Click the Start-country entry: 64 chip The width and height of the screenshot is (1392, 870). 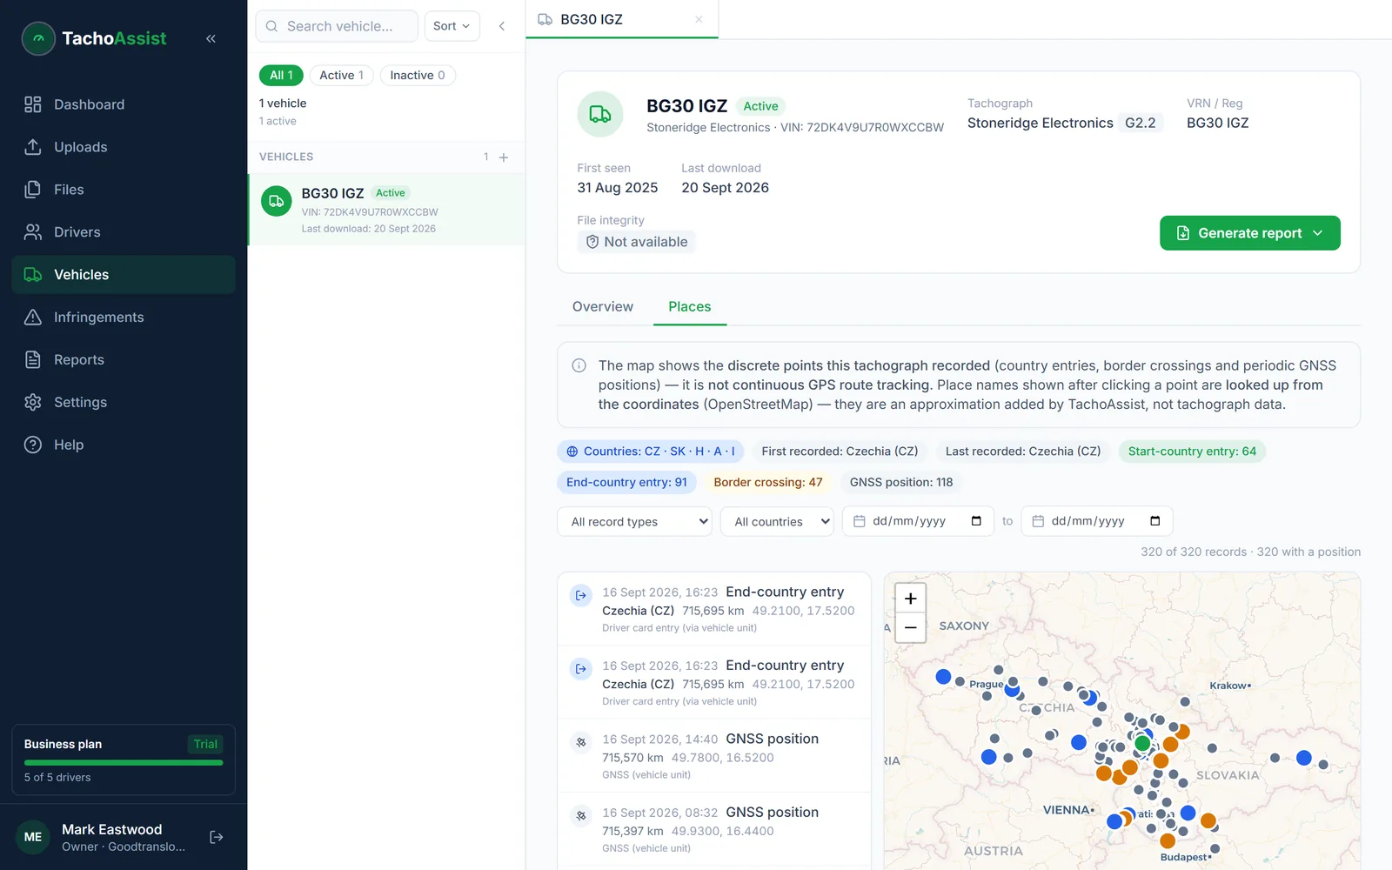(1192, 452)
